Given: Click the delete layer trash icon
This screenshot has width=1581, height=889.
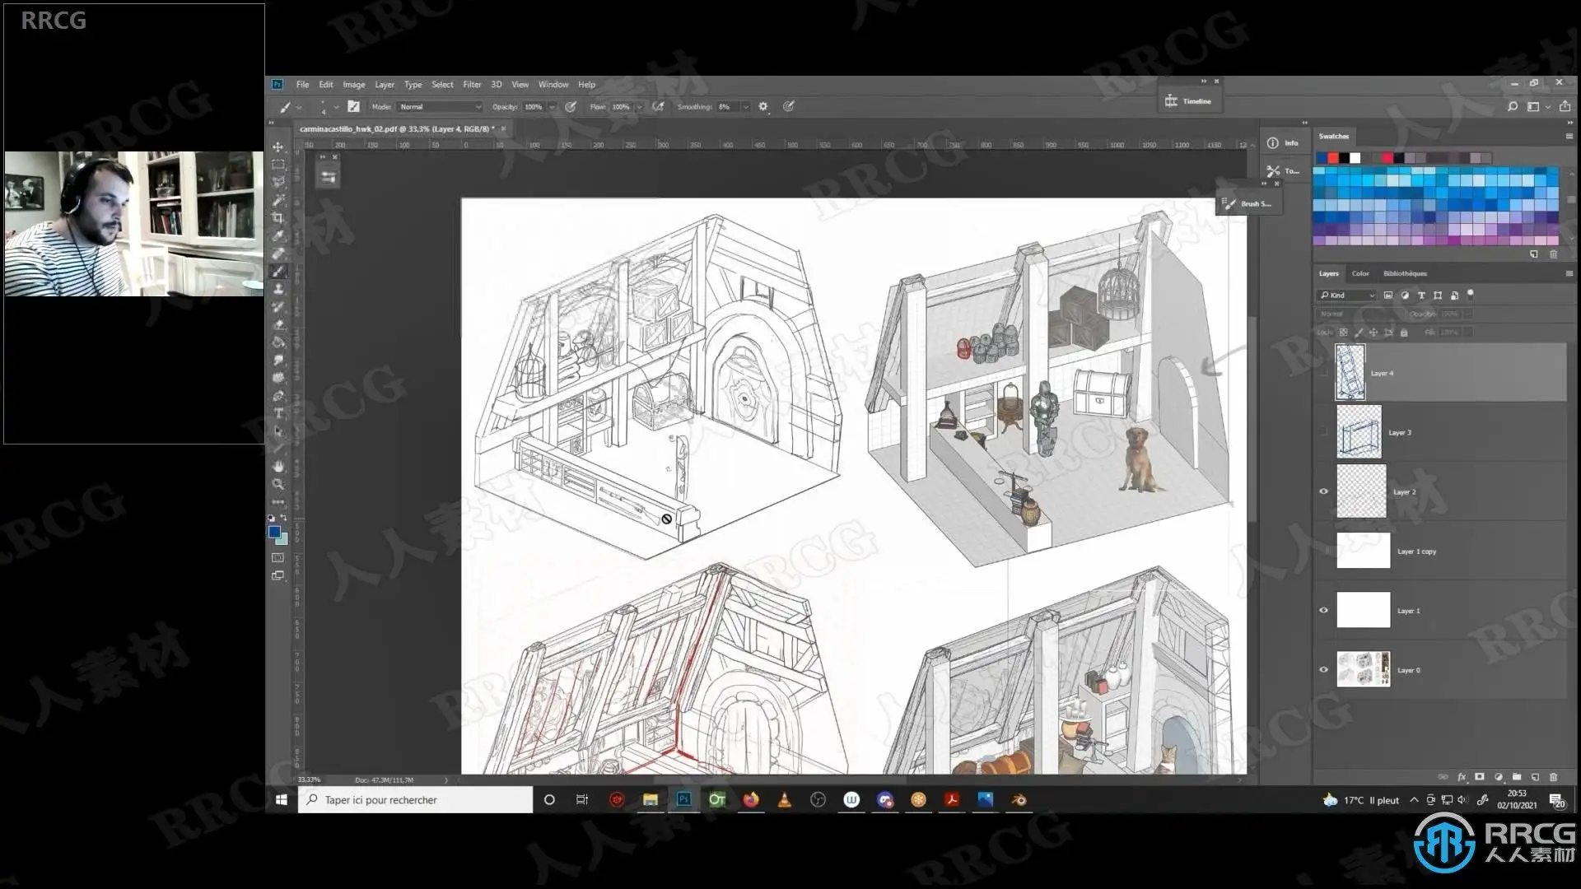Looking at the screenshot, I should coord(1554,776).
